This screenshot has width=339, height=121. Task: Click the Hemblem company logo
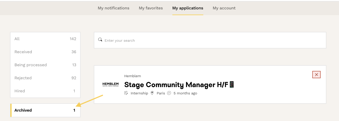click(x=110, y=84)
